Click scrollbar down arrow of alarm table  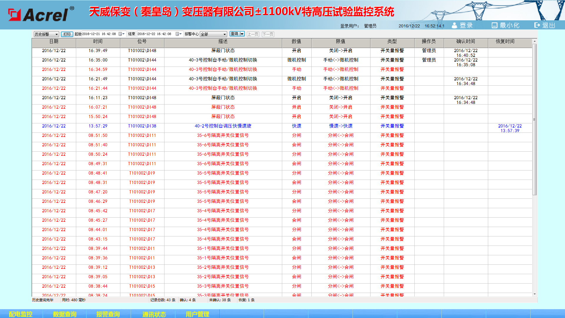point(535,294)
